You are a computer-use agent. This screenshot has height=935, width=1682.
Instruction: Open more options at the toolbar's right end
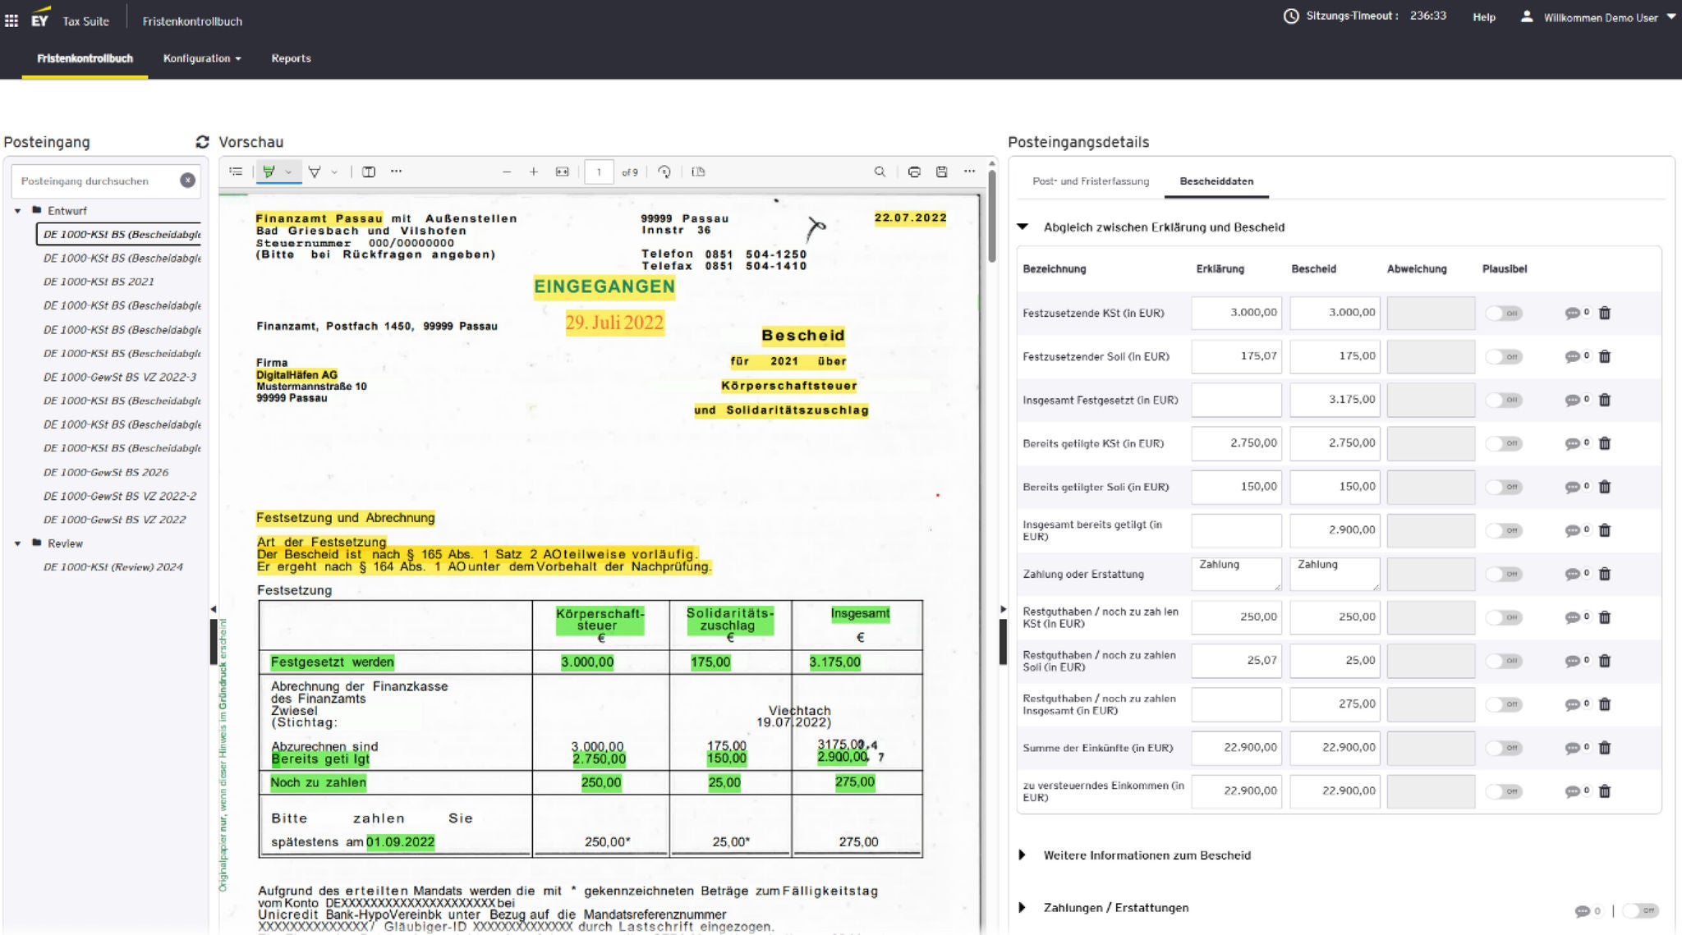click(969, 172)
